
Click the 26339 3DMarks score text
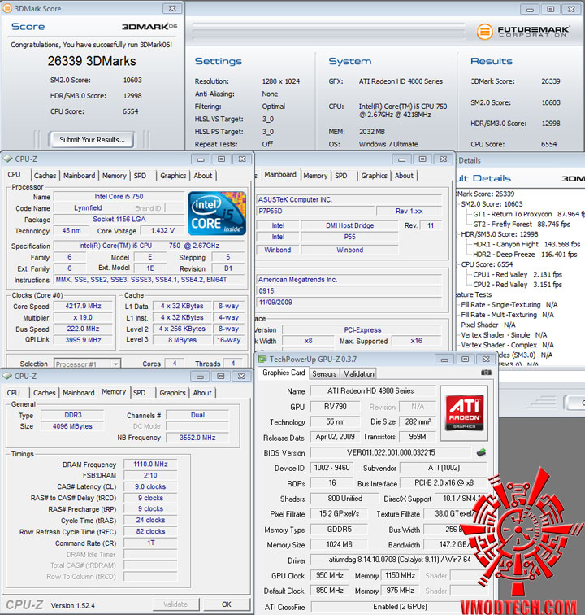point(92,61)
